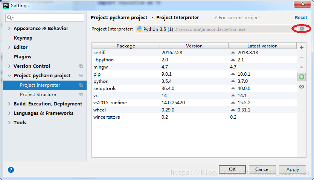Toggle show early releases eye icon
Viewport: 314px width, 180px height.
(x=302, y=87)
